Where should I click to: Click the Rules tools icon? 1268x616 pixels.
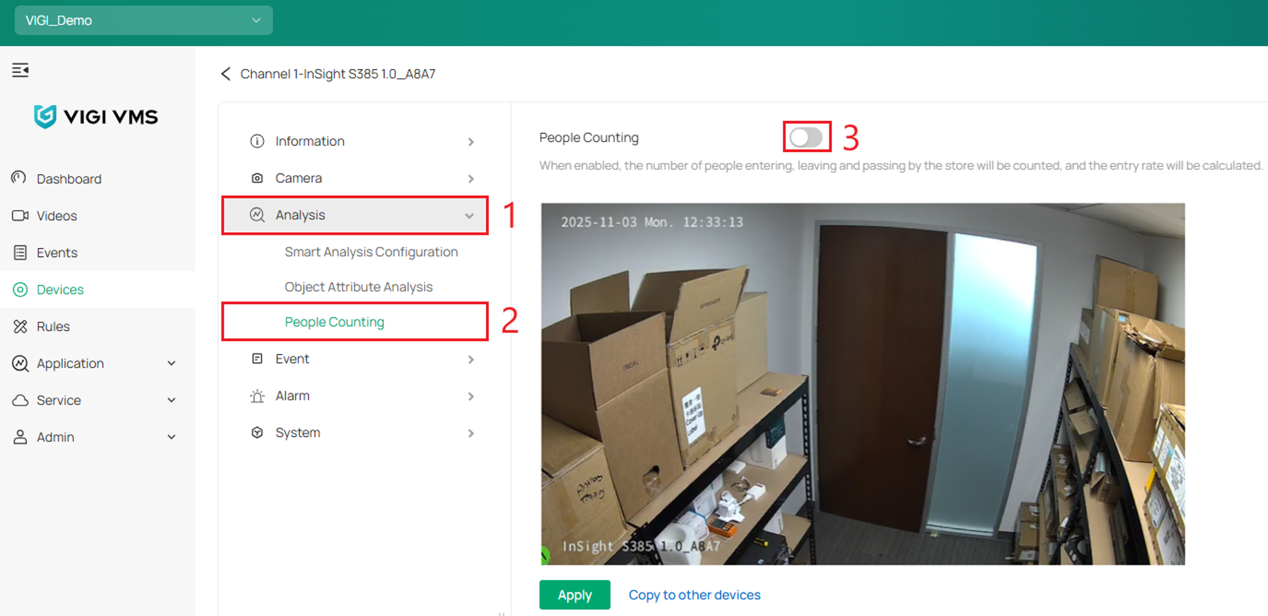coord(20,326)
